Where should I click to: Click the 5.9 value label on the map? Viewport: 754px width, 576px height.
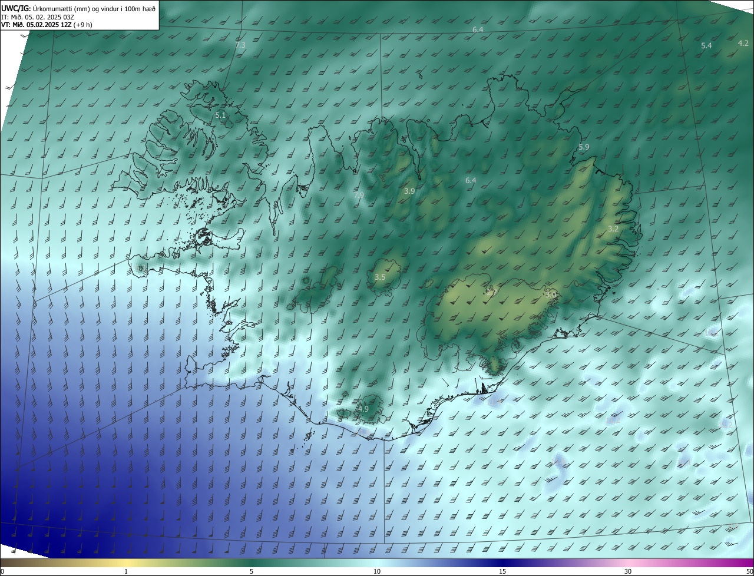(584, 147)
